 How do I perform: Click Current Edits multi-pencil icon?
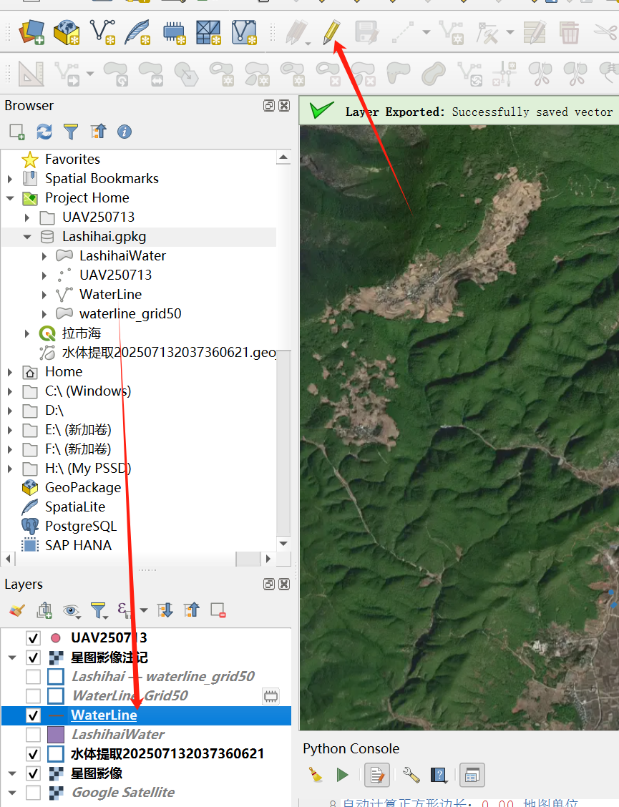pyautogui.click(x=297, y=32)
